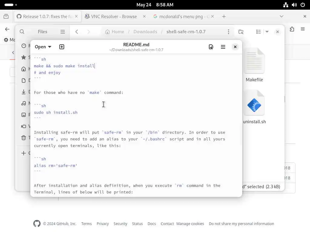
Task: Open the Files path options kebab menu
Action: point(229,32)
